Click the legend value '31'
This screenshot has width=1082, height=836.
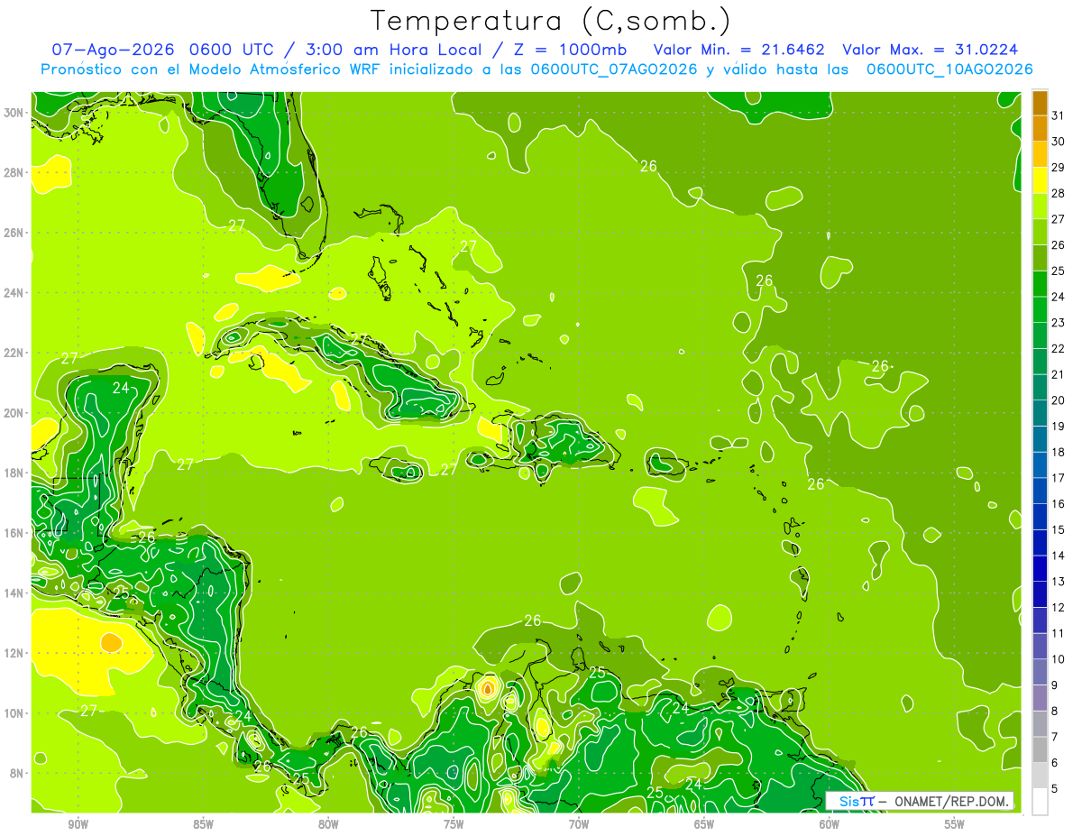coord(1059,115)
